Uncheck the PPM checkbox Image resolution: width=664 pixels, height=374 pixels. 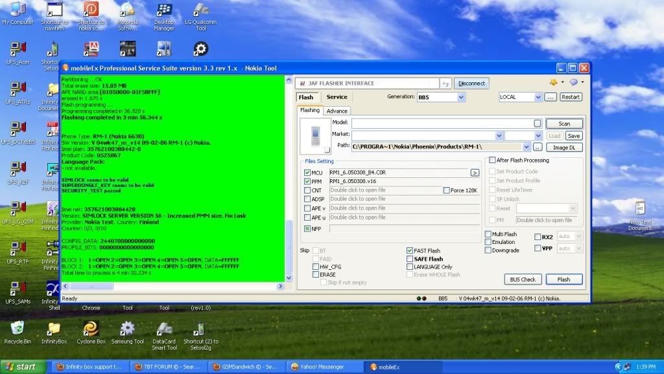307,181
